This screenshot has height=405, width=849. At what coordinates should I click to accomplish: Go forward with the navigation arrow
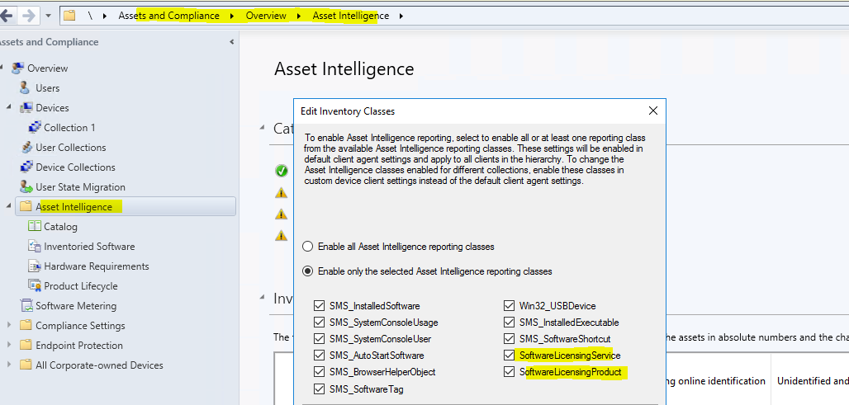(x=27, y=16)
